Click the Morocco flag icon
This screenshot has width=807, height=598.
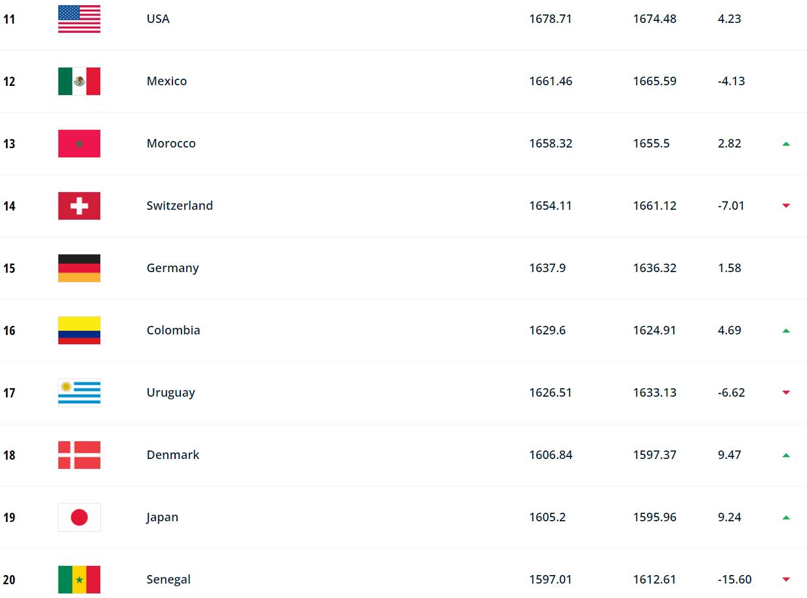pos(79,144)
